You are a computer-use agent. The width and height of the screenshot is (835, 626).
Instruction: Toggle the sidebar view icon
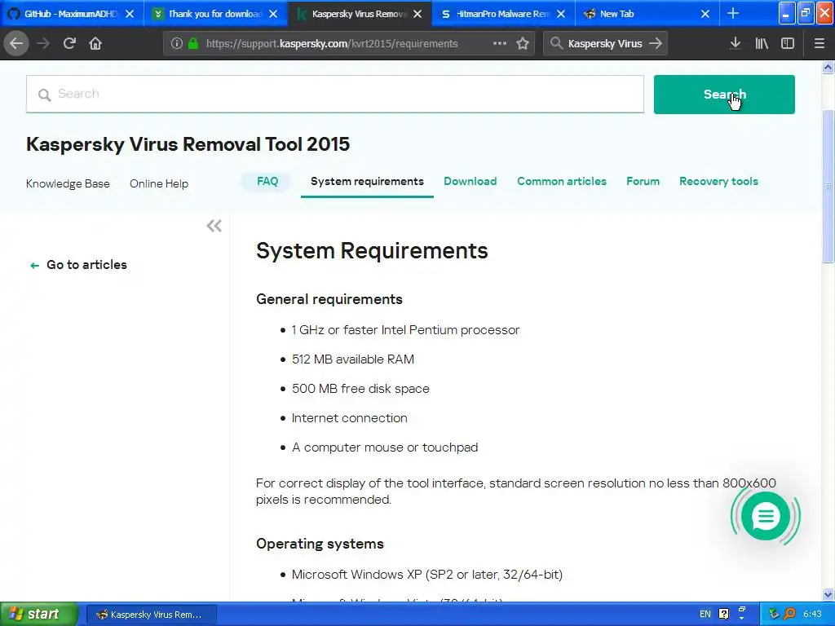coord(788,43)
